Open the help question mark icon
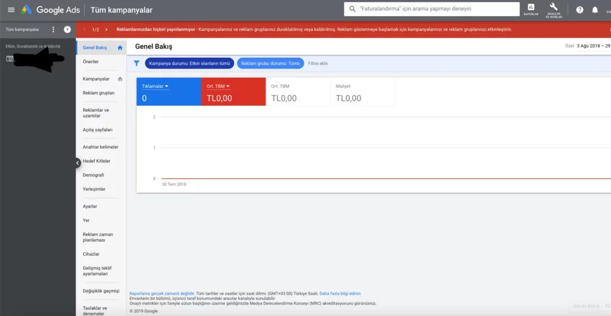The image size is (611, 316). tap(579, 10)
